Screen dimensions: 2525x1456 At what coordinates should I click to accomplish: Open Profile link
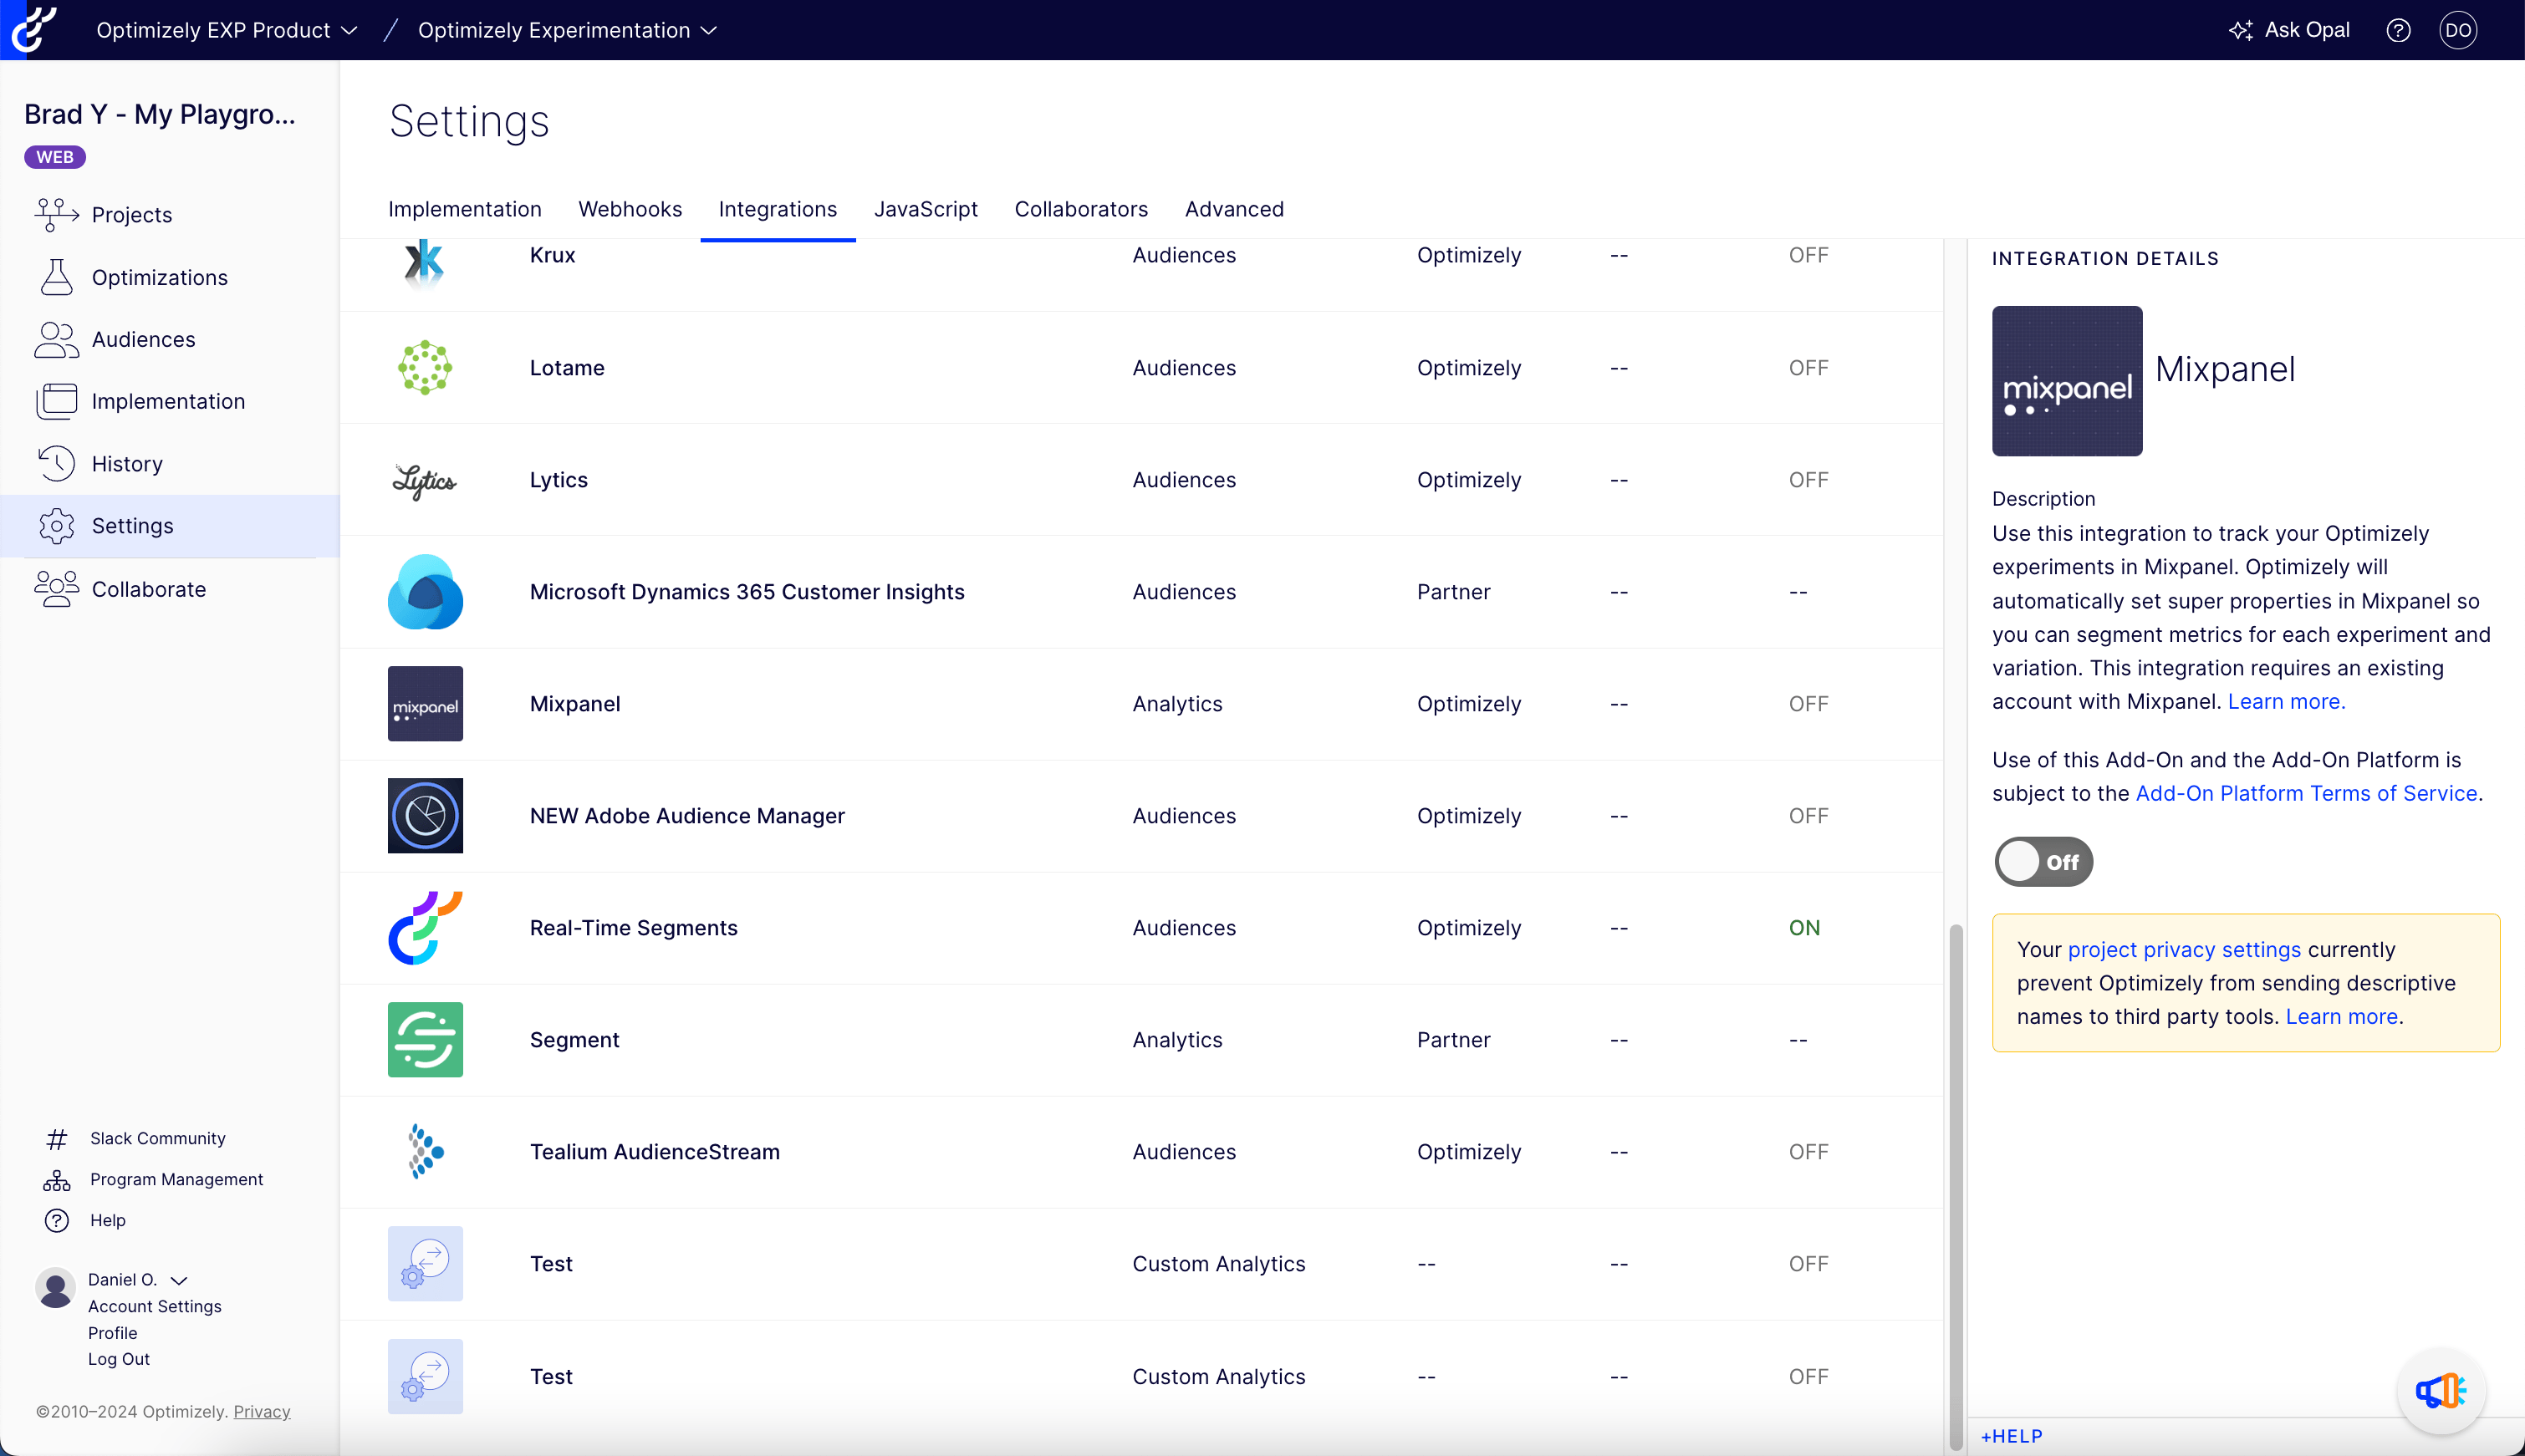click(x=112, y=1333)
